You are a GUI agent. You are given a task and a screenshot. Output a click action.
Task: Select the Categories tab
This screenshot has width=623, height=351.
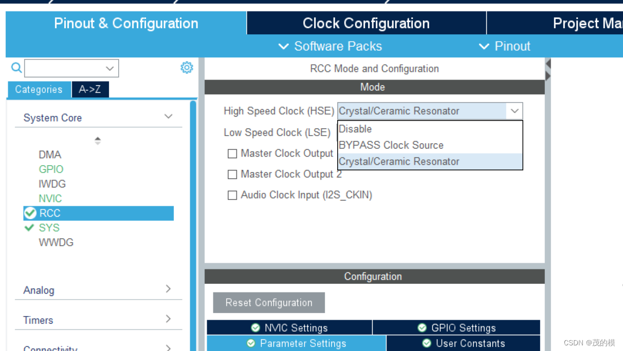(39, 89)
